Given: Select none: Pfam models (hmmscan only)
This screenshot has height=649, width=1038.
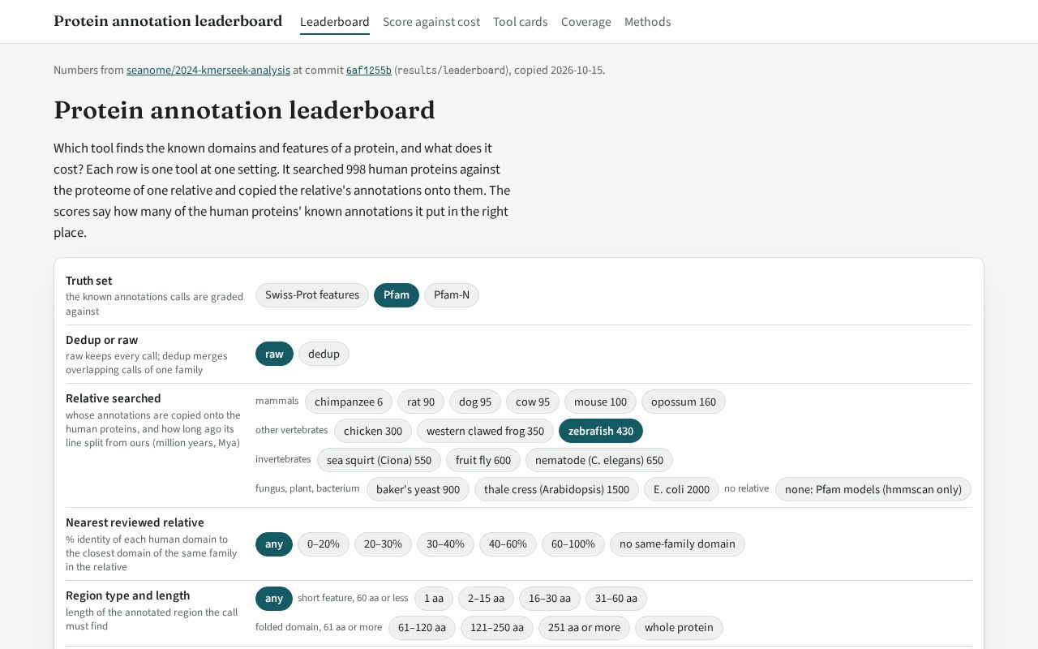Looking at the screenshot, I should (873, 489).
